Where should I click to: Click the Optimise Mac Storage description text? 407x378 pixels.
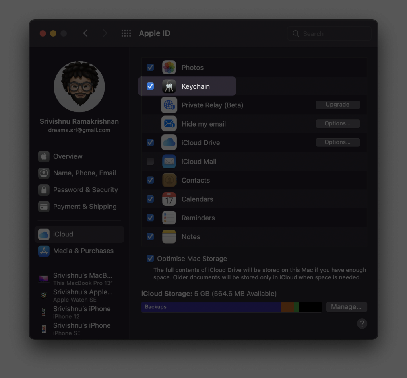pyautogui.click(x=260, y=274)
